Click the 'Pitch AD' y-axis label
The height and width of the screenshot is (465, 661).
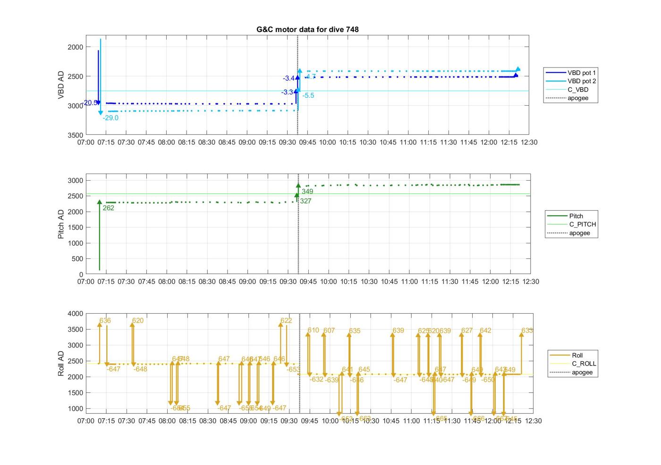(61, 224)
